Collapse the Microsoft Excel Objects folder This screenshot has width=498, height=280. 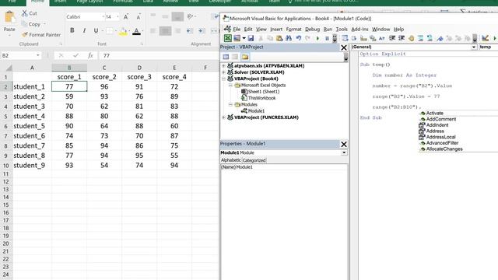[x=230, y=85]
